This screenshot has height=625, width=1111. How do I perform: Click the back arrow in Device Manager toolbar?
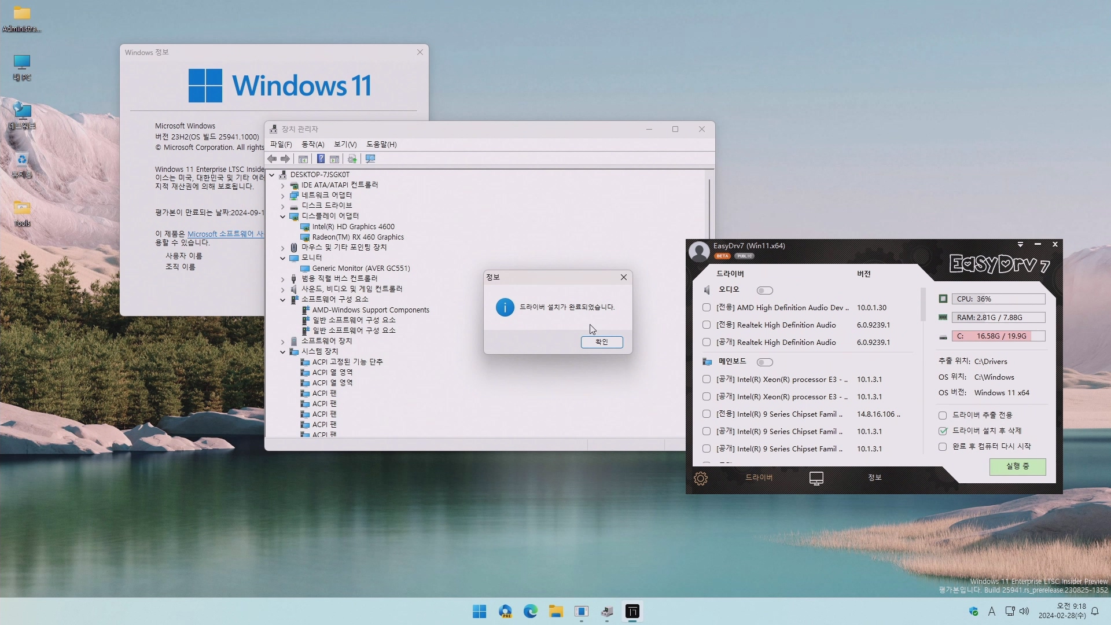(x=272, y=159)
